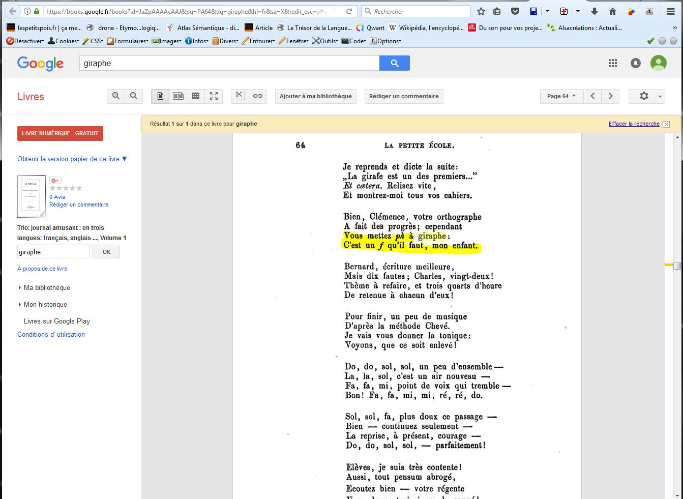Go to the previous page arrow
683x499 pixels.
(x=592, y=96)
